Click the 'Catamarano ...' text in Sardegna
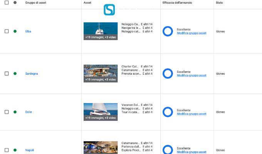This screenshot has height=154, width=262. pyautogui.click(x=131, y=70)
